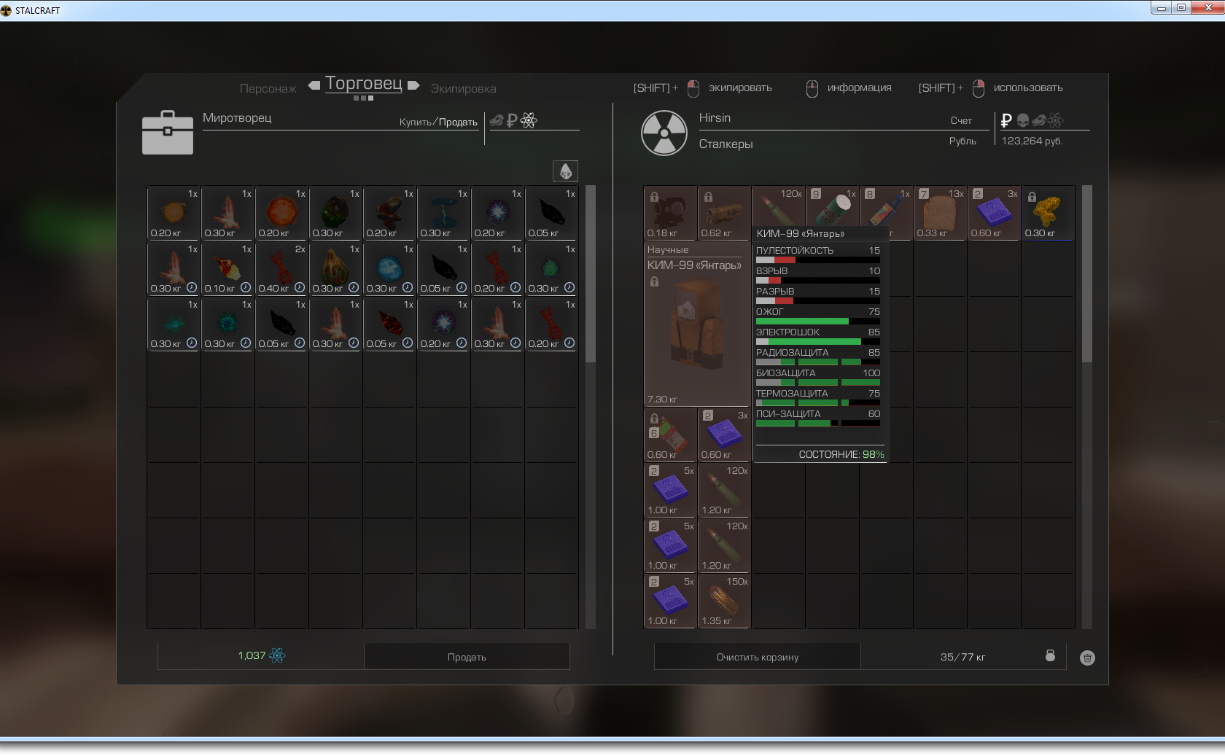Select the gourd-shaped brown artifact
The image size is (1225, 756).
pos(335,268)
